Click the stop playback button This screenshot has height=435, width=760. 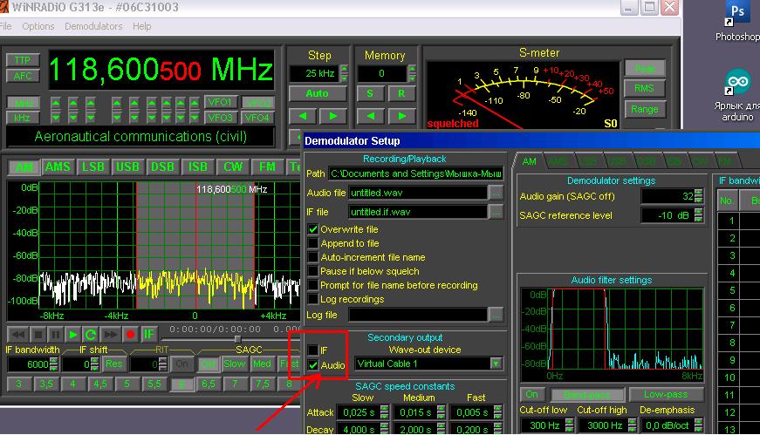[x=38, y=335]
